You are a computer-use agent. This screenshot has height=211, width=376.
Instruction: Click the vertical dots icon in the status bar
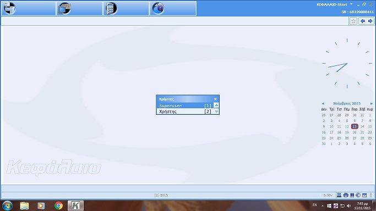370,195
